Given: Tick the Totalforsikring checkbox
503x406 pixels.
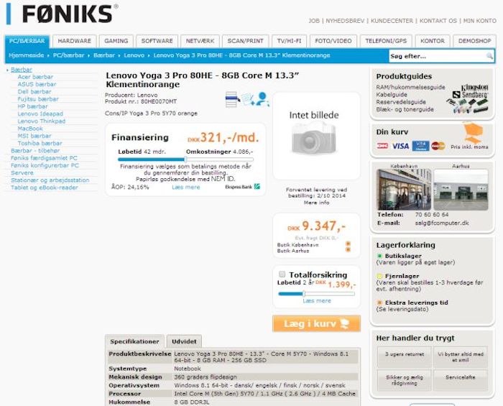Looking at the screenshot, I should pos(282,274).
